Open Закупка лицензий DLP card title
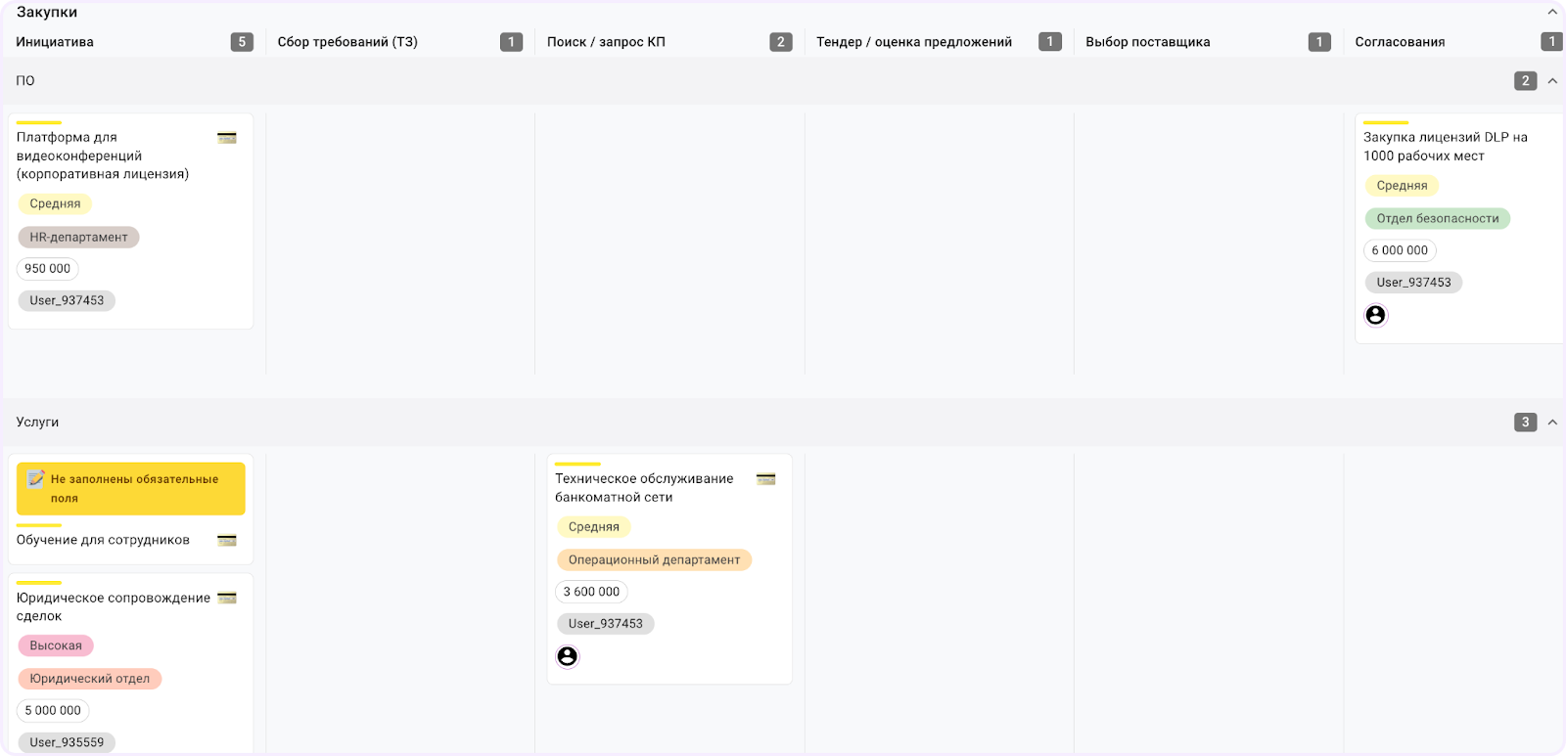 click(1445, 147)
